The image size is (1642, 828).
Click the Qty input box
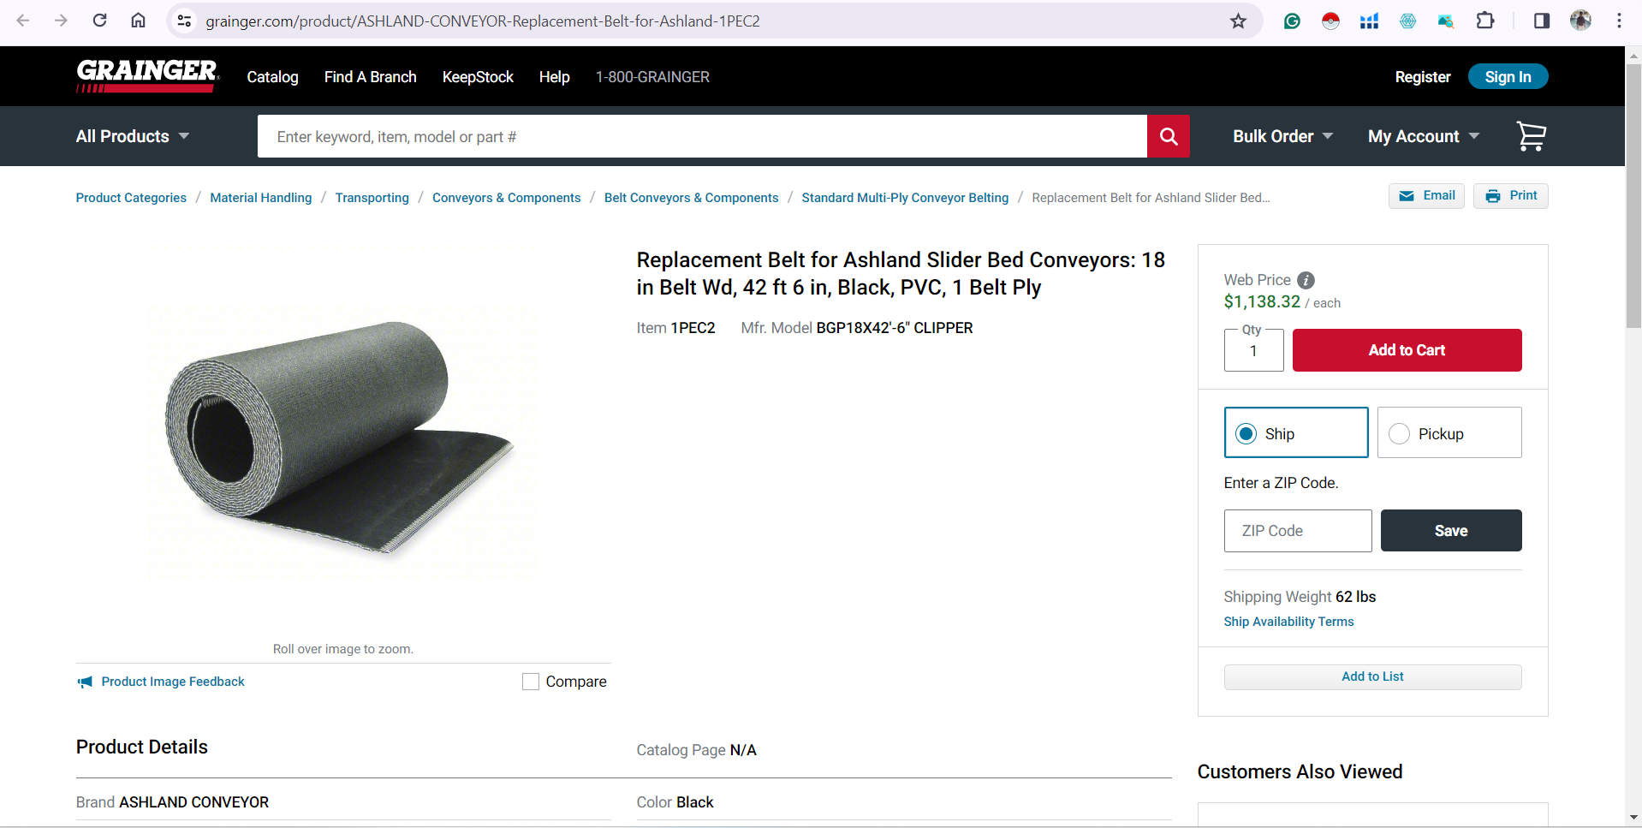[1253, 350]
